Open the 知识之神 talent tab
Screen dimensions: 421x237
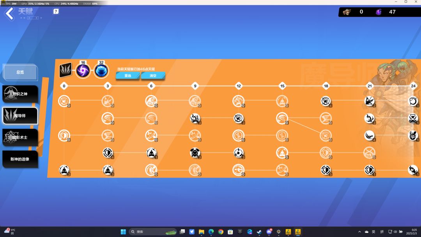[20, 94]
